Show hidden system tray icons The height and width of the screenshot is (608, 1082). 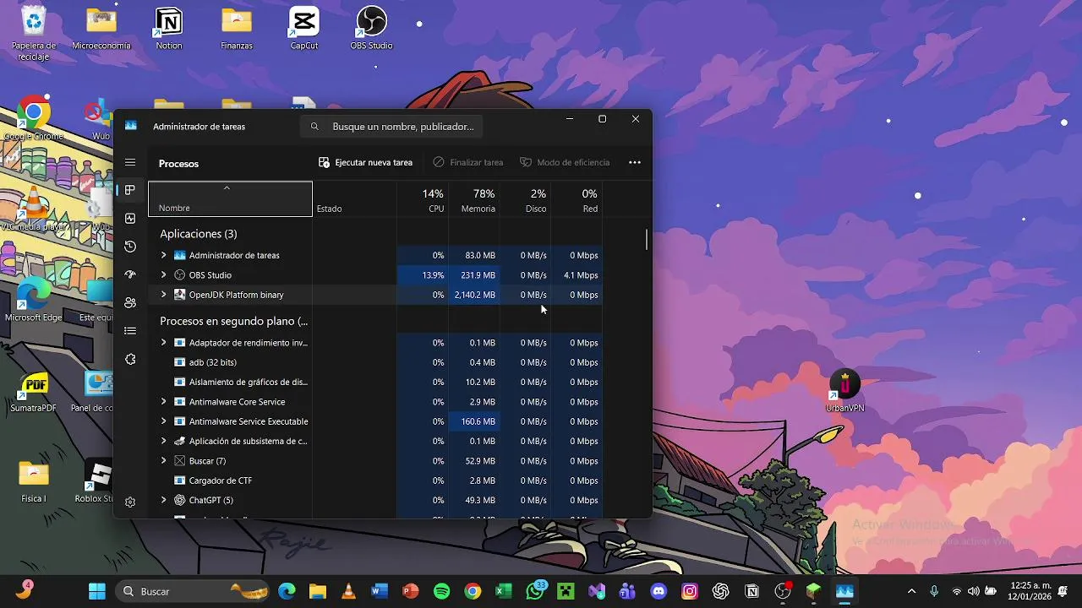(911, 591)
